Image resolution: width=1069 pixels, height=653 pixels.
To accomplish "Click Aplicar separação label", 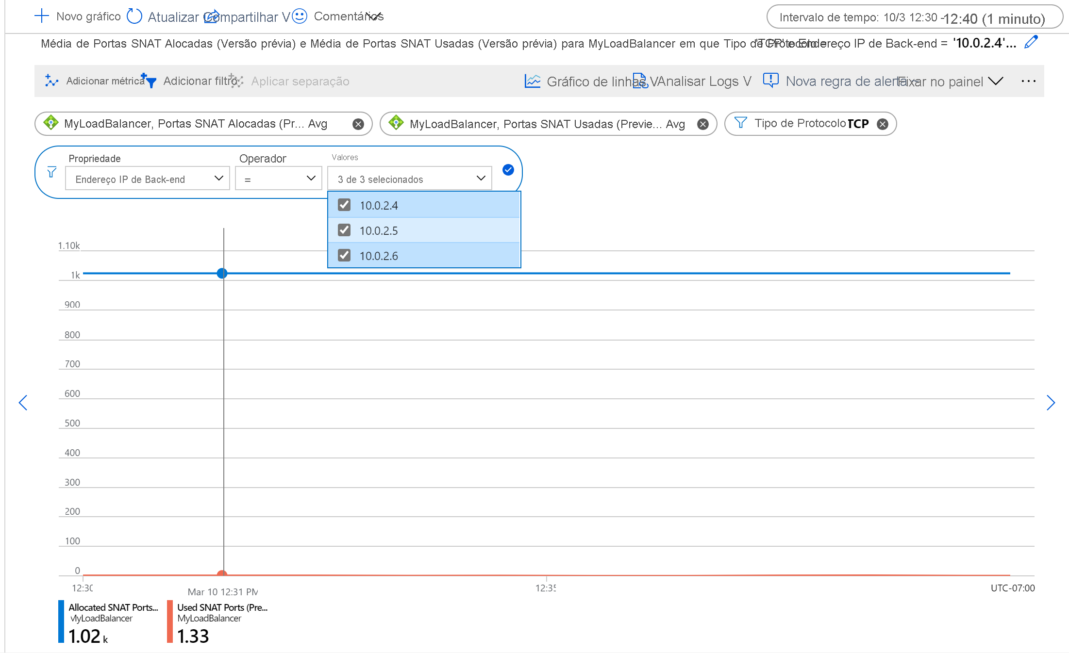I will tap(300, 81).
